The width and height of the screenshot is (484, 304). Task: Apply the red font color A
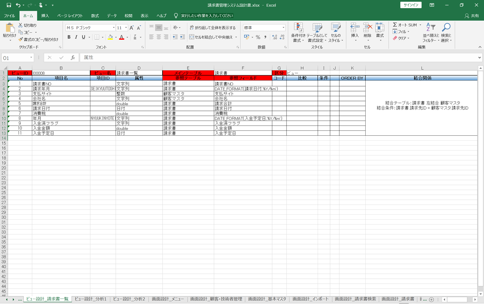click(x=121, y=37)
